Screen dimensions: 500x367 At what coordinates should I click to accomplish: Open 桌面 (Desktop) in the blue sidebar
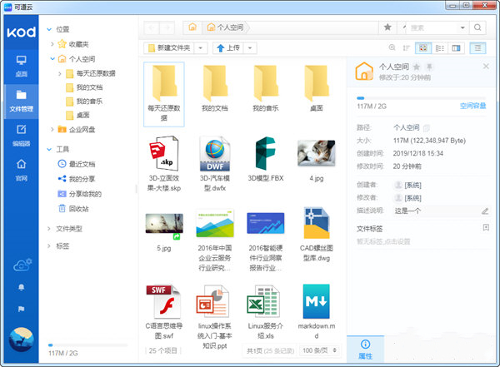(21, 65)
